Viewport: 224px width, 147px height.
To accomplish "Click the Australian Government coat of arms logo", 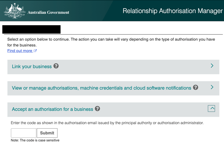I will tap(14, 11).
